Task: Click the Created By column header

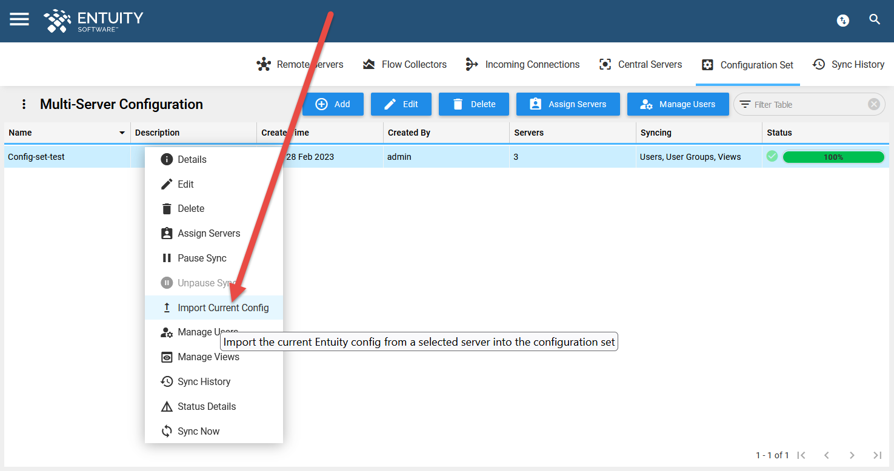Action: click(446, 133)
